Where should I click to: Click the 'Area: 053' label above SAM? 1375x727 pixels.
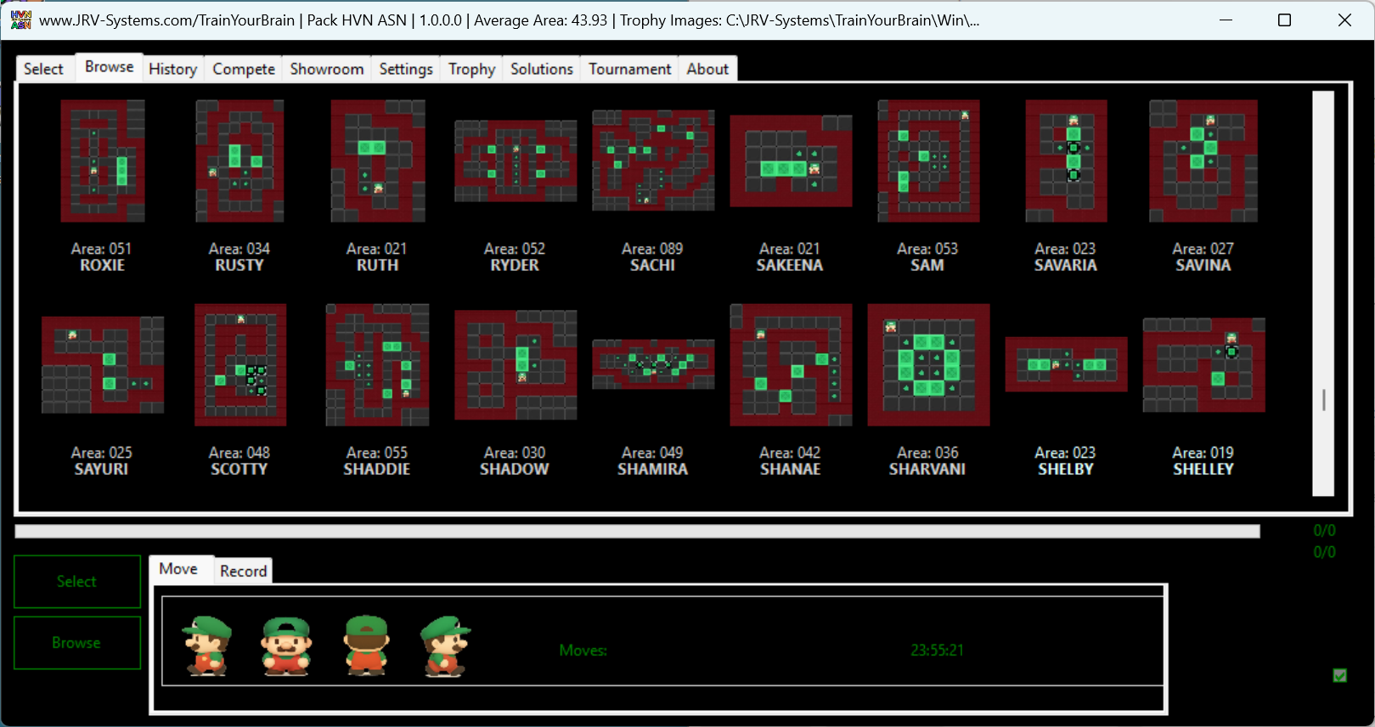tap(927, 249)
